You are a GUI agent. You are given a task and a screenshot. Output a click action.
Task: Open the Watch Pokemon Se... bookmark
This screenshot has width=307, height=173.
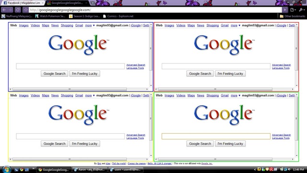point(50,16)
